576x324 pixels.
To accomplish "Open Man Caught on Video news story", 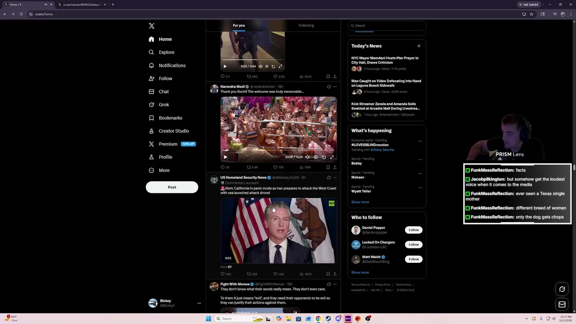I will coord(386,86).
